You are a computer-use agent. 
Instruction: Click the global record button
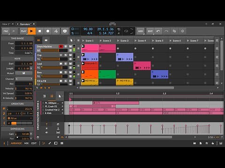(48, 31)
